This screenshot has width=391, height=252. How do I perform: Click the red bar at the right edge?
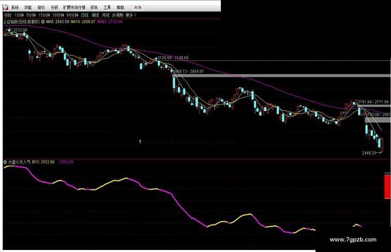[x=387, y=187]
